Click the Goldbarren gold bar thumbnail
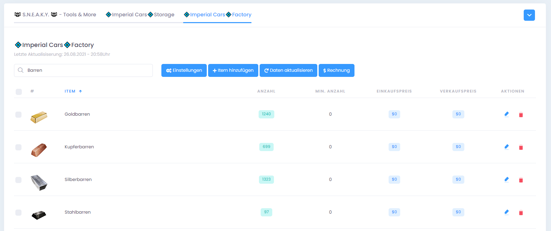 [39, 117]
